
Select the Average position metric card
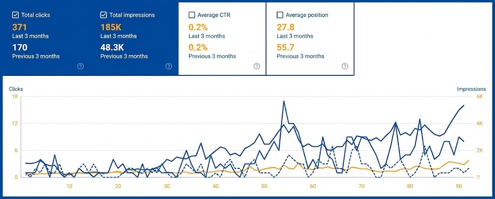pyautogui.click(x=310, y=39)
